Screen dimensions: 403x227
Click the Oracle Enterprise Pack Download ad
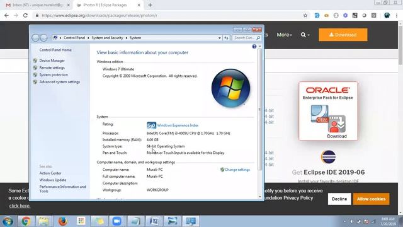pyautogui.click(x=328, y=111)
